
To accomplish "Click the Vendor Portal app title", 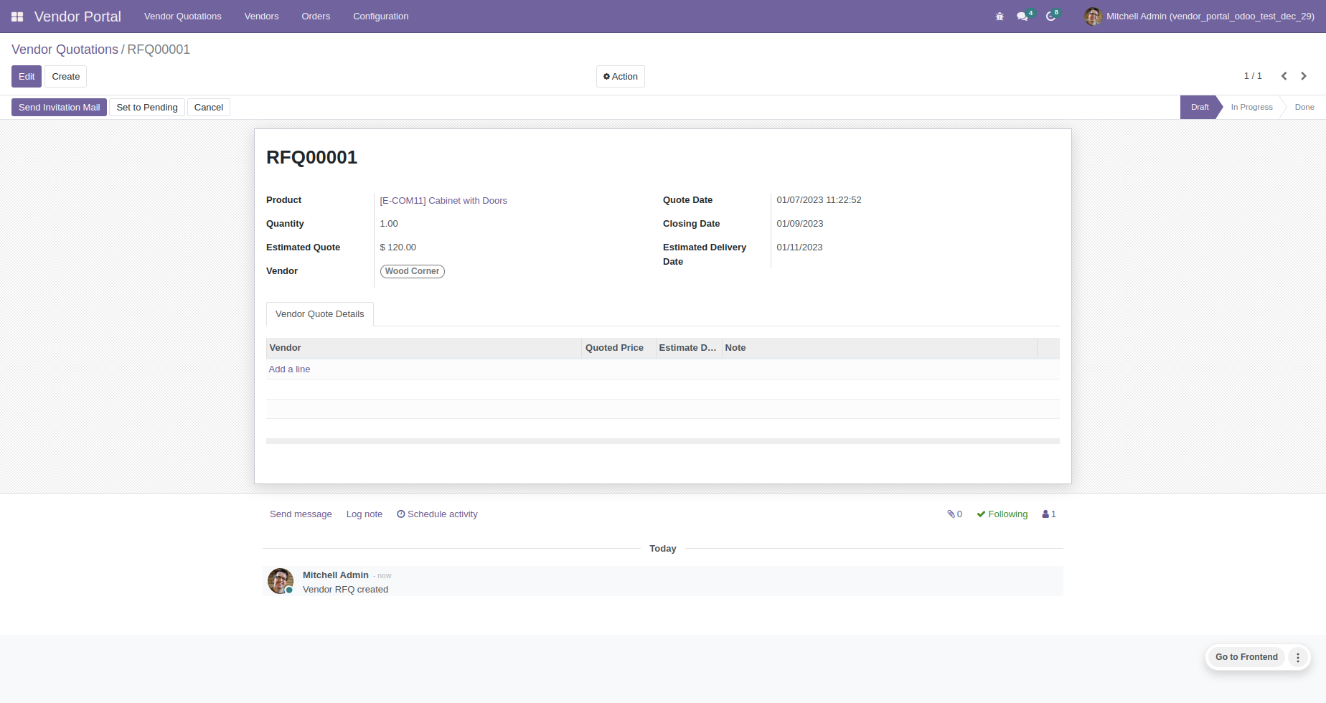I will click(x=77, y=16).
